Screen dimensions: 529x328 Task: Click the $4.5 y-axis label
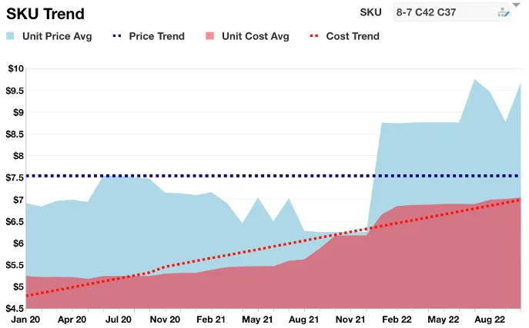[x=15, y=308]
